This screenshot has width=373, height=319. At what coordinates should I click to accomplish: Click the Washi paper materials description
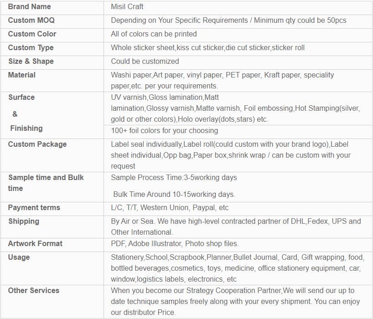point(222,80)
